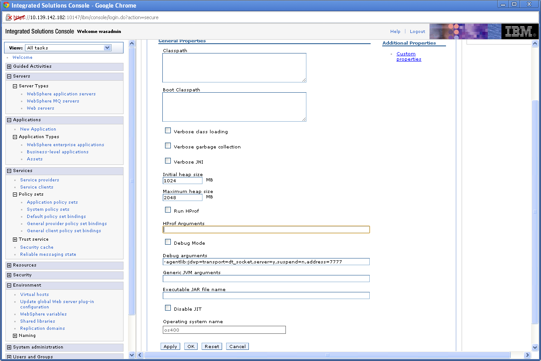Image resolution: width=541 pixels, height=361 pixels.
Task: Expand the Trust service node
Action: click(x=15, y=239)
